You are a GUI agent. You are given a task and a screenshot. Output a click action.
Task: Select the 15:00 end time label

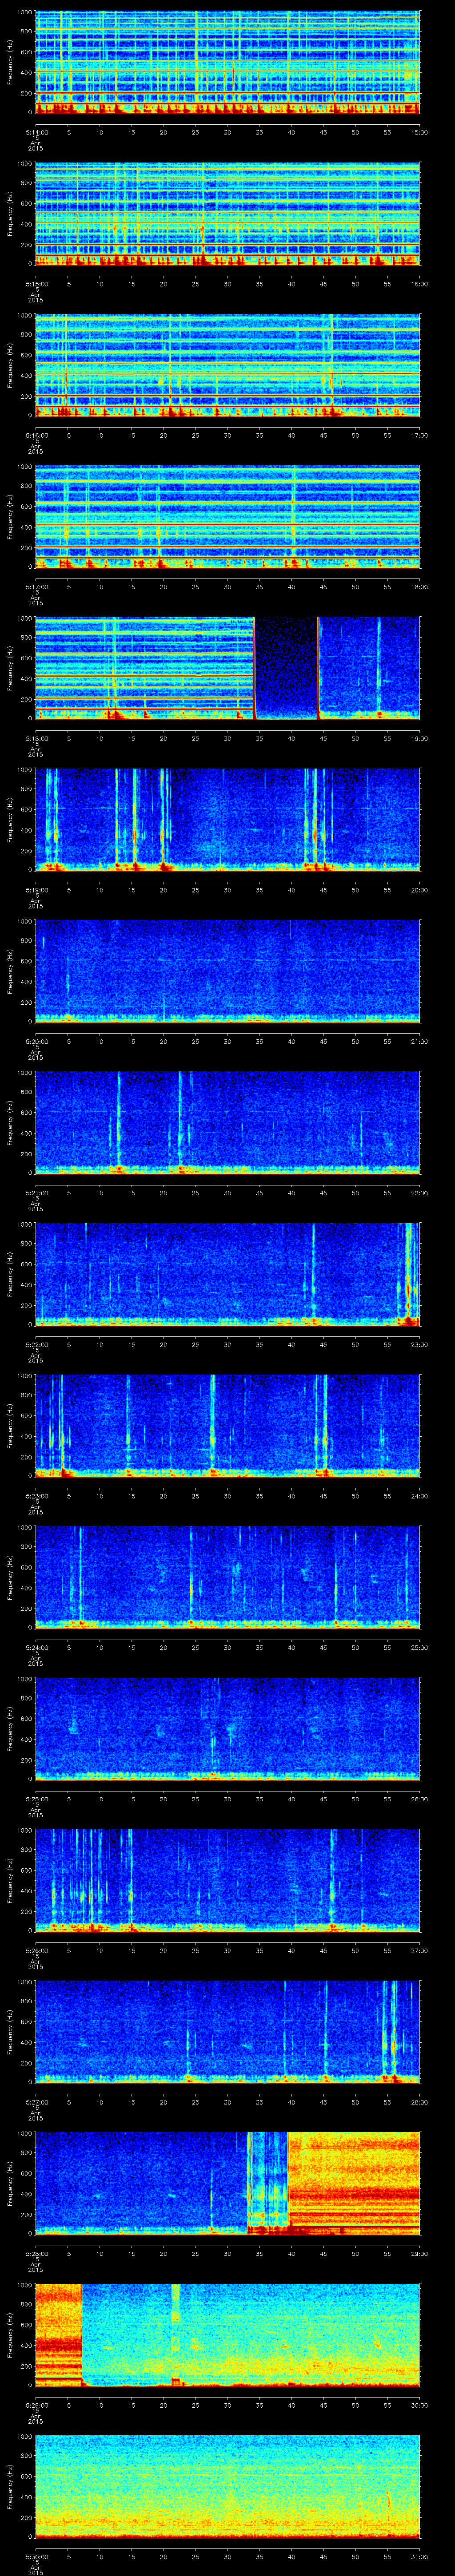pos(419,132)
